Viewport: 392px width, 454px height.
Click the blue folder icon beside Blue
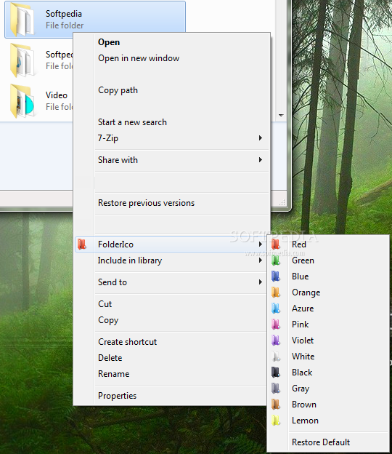tap(276, 276)
